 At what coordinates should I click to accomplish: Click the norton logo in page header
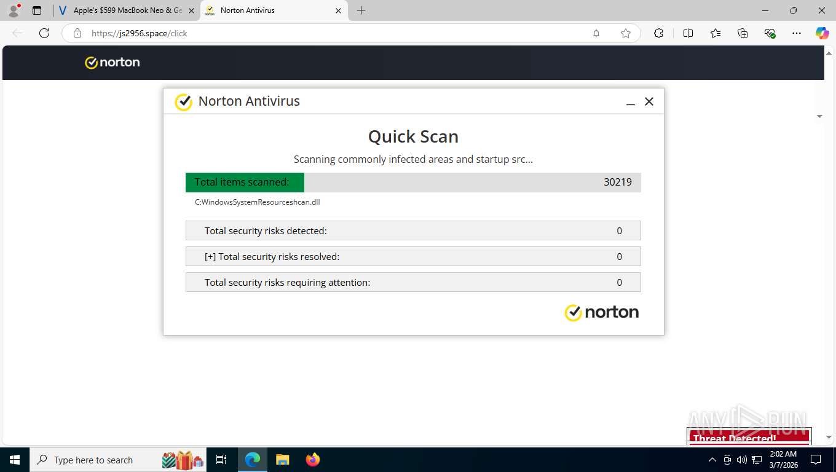tap(112, 62)
